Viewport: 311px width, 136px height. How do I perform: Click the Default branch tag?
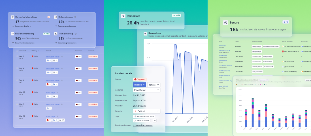click(142, 120)
